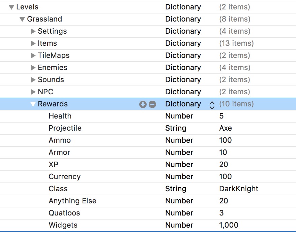296x233 pixels.
Task: Select the Anything Else key
Action: pyautogui.click(x=72, y=201)
